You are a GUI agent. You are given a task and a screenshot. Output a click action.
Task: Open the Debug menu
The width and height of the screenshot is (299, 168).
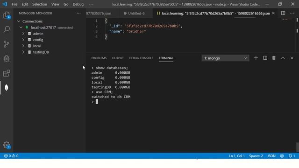coord(78,4)
